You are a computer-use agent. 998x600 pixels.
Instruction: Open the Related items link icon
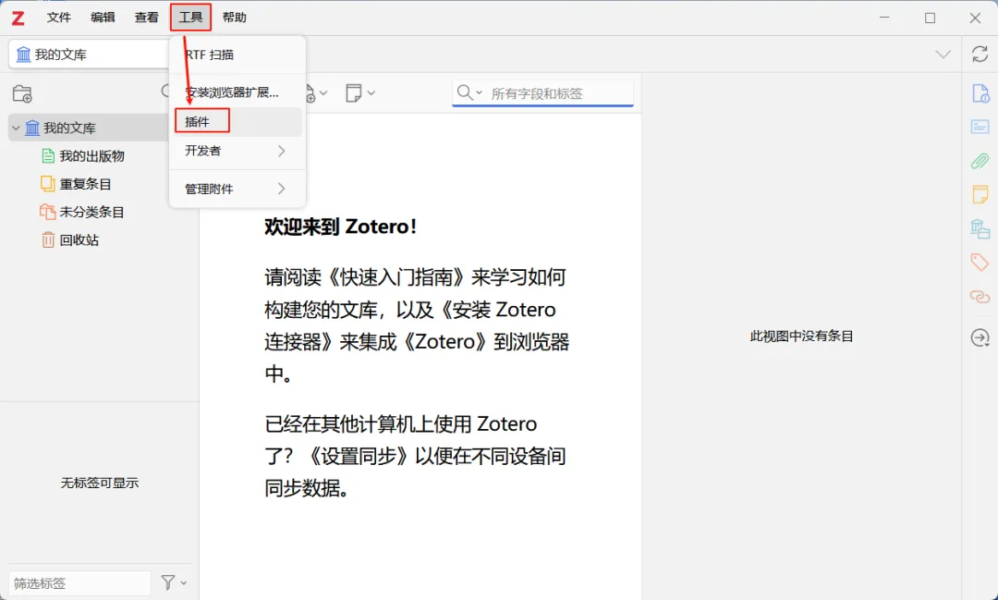(x=980, y=296)
